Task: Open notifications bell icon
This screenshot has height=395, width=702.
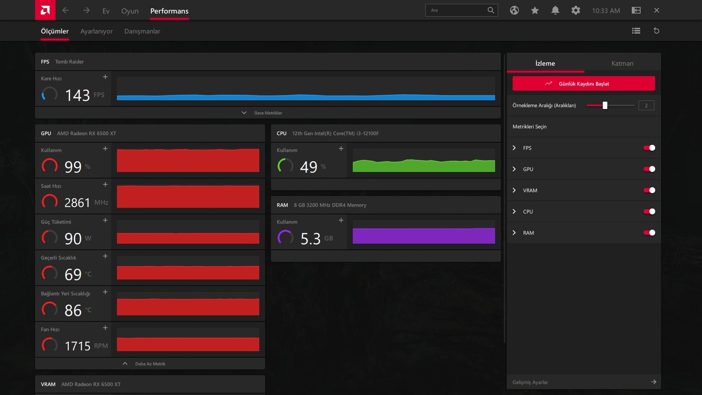Action: (555, 10)
